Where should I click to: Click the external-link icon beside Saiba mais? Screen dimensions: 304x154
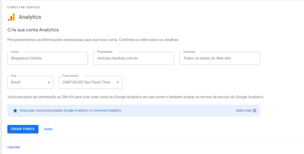pyautogui.click(x=255, y=111)
